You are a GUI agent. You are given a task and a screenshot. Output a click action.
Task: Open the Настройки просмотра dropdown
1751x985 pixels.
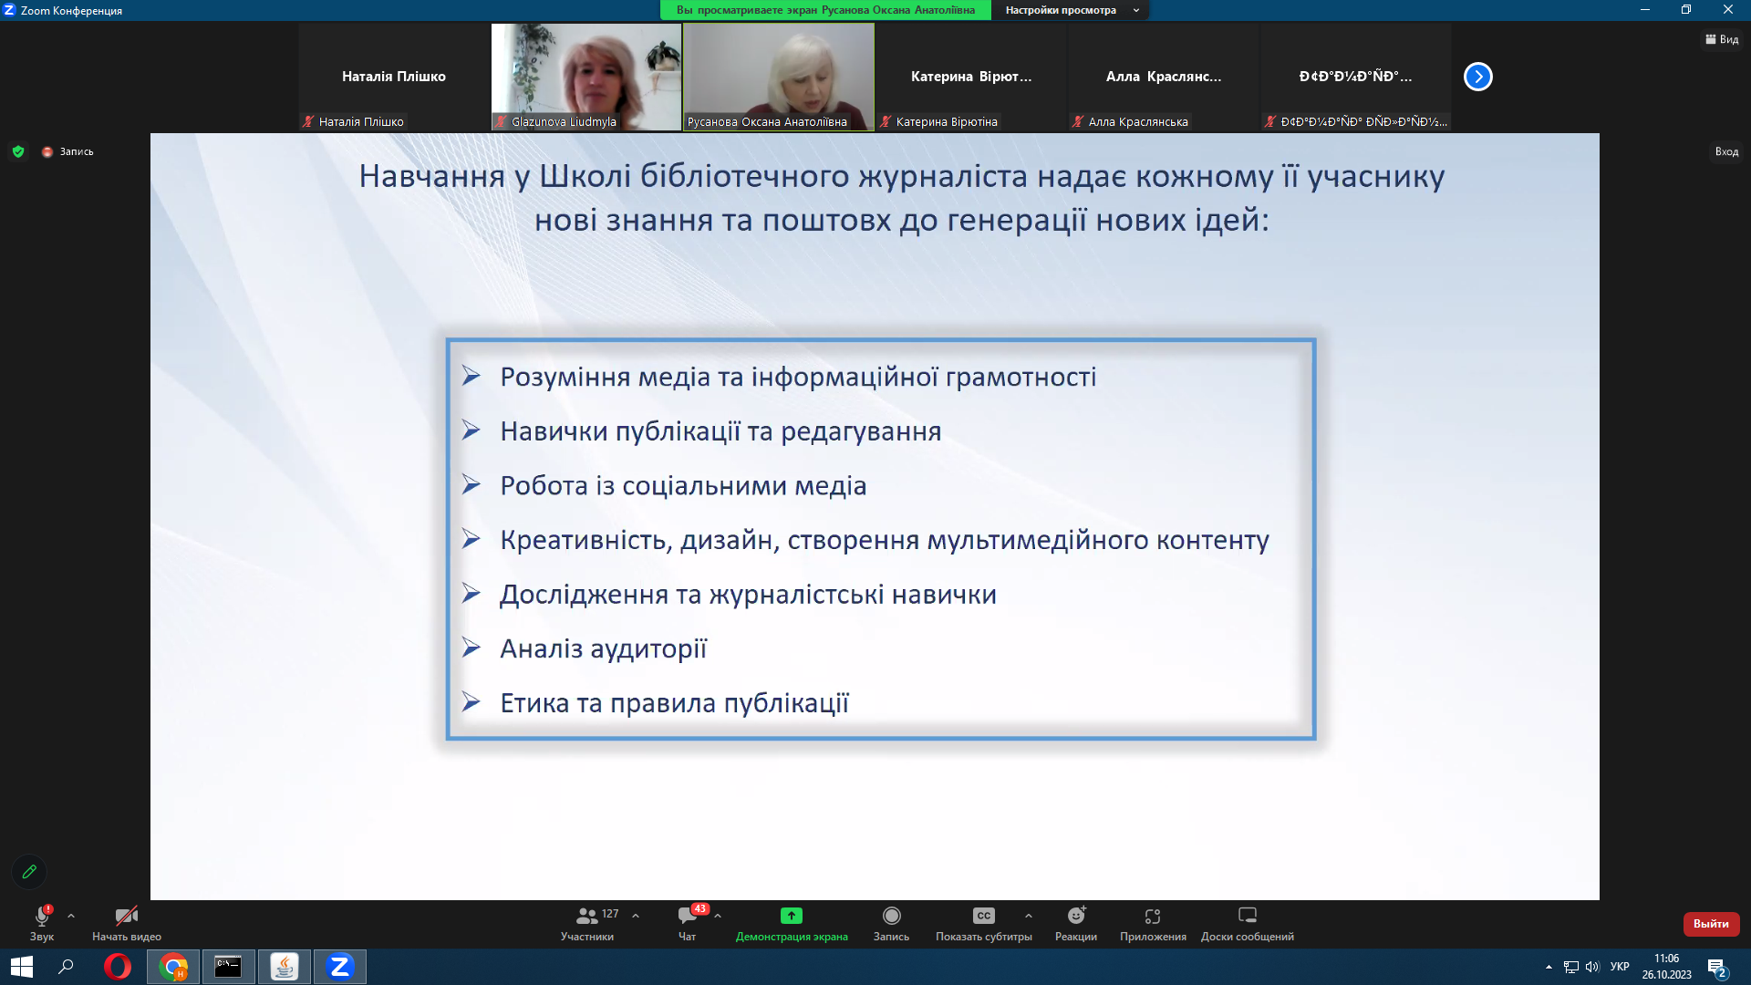(x=1072, y=10)
